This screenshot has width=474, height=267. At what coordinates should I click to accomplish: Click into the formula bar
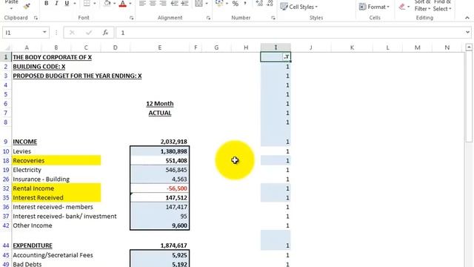click(290, 33)
